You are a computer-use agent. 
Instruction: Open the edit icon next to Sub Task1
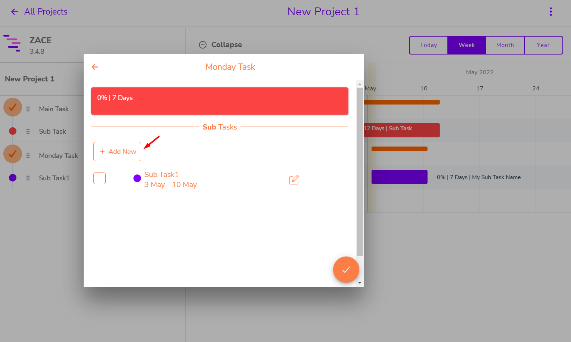(294, 180)
